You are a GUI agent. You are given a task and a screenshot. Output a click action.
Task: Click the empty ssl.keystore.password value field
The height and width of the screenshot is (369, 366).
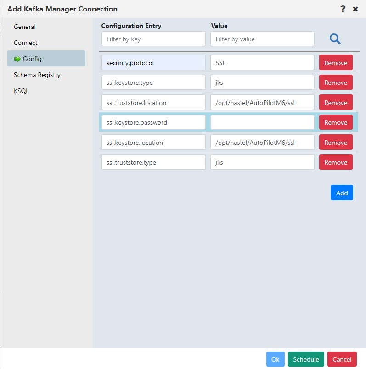click(x=262, y=122)
